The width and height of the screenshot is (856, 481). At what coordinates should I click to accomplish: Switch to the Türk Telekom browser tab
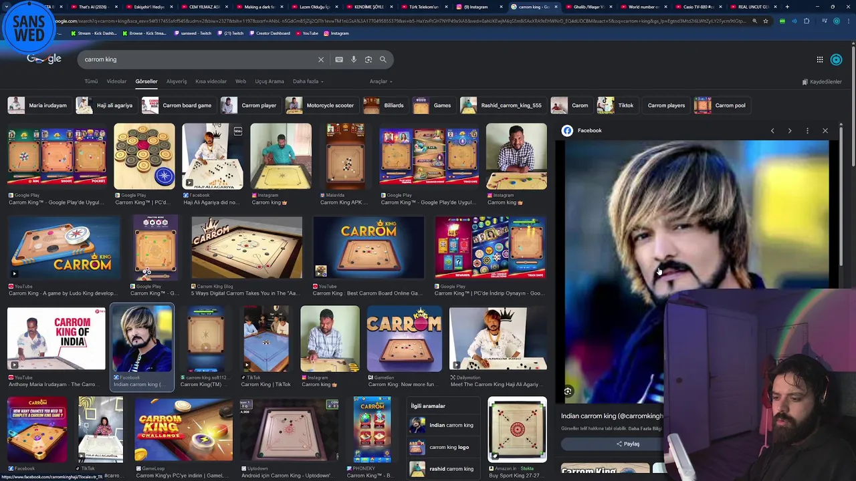click(x=423, y=7)
